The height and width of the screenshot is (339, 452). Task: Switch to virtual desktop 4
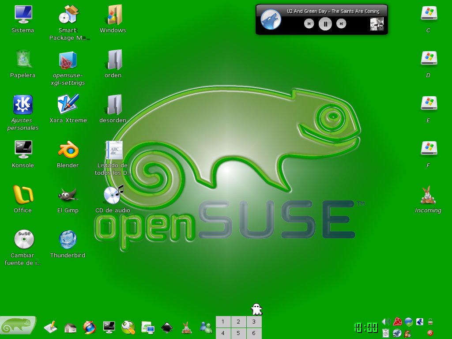(x=223, y=333)
